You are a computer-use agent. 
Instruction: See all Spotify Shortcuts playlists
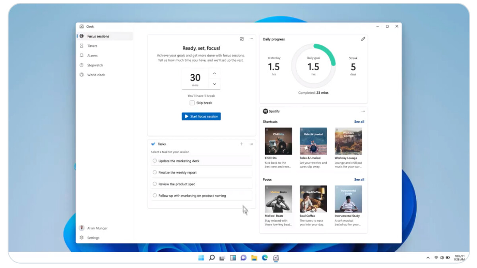tap(359, 121)
